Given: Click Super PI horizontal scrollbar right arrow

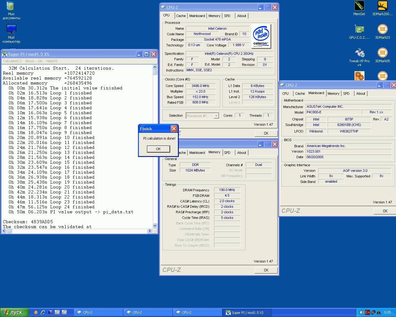Looking at the screenshot, I should pyautogui.click(x=150, y=231).
